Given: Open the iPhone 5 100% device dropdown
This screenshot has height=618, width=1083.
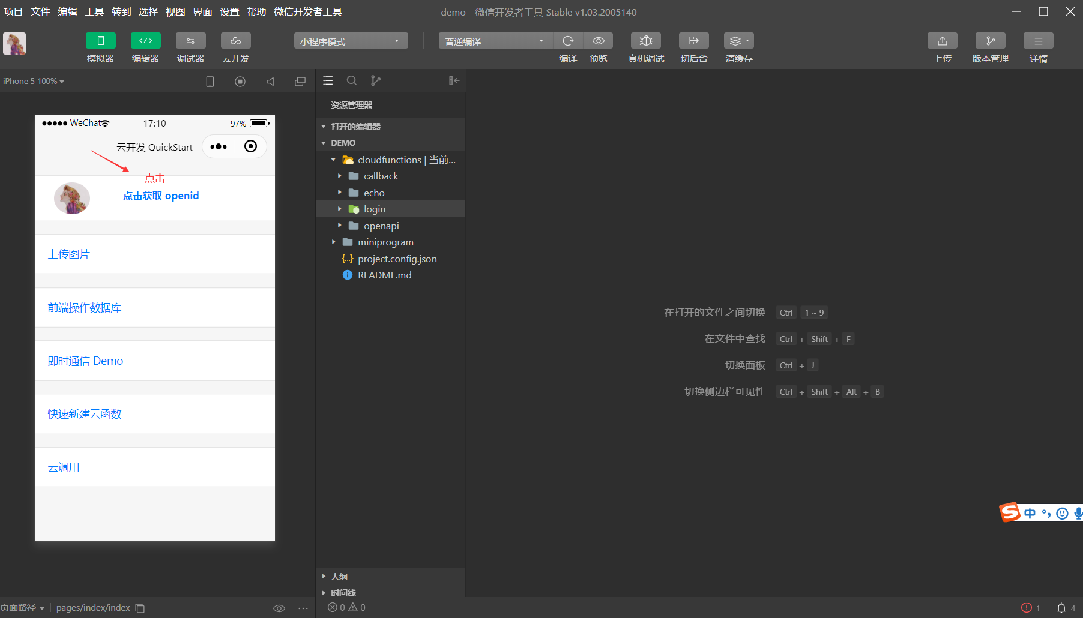Looking at the screenshot, I should [34, 81].
